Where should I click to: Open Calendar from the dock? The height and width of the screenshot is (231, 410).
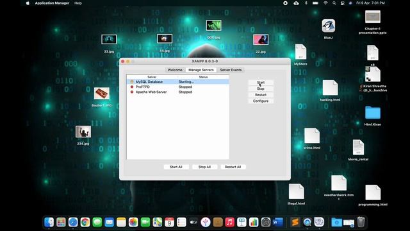coord(169,222)
